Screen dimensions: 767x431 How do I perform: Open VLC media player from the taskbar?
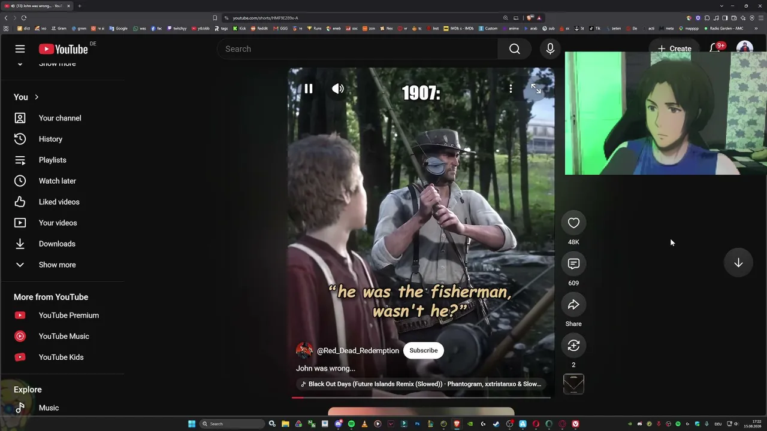pyautogui.click(x=364, y=424)
